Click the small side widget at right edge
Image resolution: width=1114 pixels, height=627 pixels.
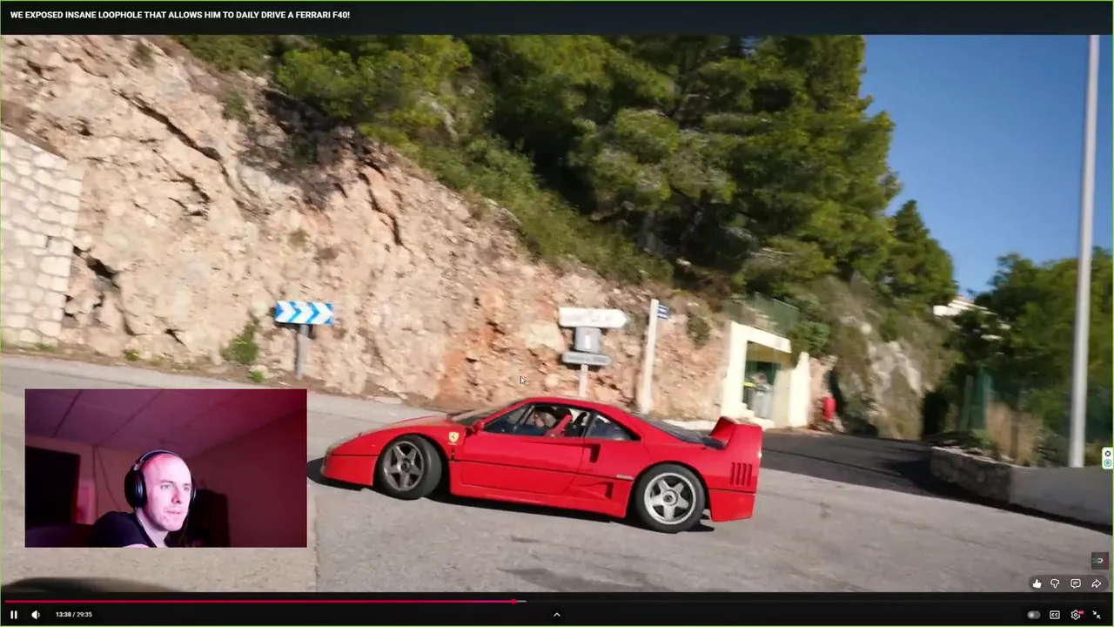coord(1107,458)
